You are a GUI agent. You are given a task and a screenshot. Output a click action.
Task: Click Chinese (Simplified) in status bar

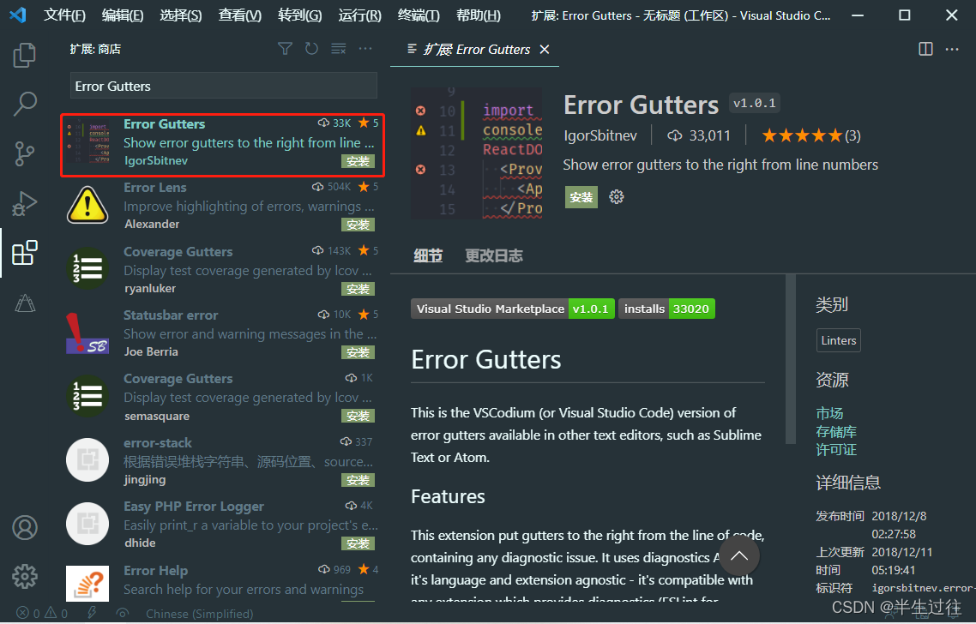199,614
